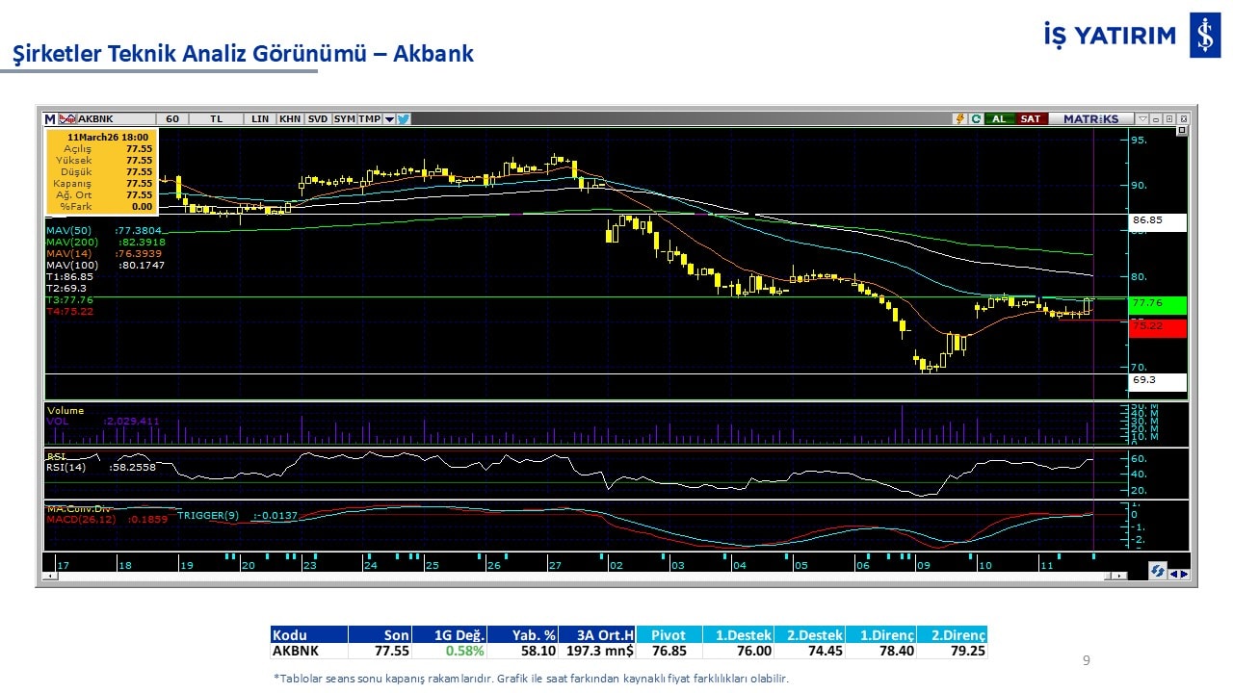1233x693 pixels.
Task: Open the 60 minute period selector
Action: click(172, 118)
